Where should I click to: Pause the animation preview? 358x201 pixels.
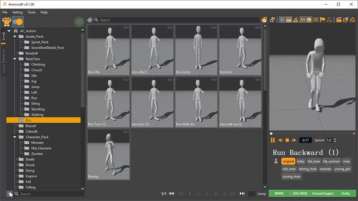(x=273, y=140)
